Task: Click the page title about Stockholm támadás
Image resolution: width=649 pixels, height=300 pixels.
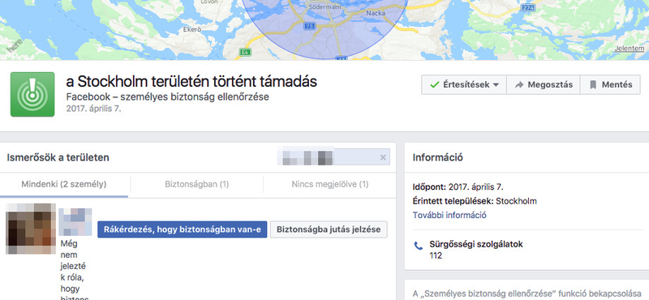Action: click(x=191, y=82)
